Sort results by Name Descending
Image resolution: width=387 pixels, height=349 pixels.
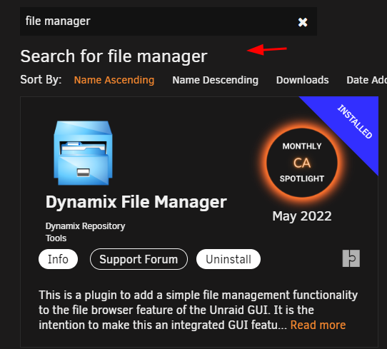(x=215, y=80)
